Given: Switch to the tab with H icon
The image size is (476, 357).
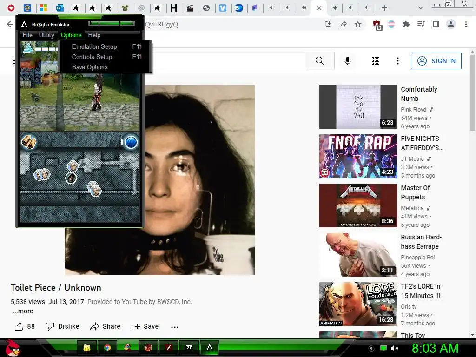Looking at the screenshot, I should coord(174,8).
